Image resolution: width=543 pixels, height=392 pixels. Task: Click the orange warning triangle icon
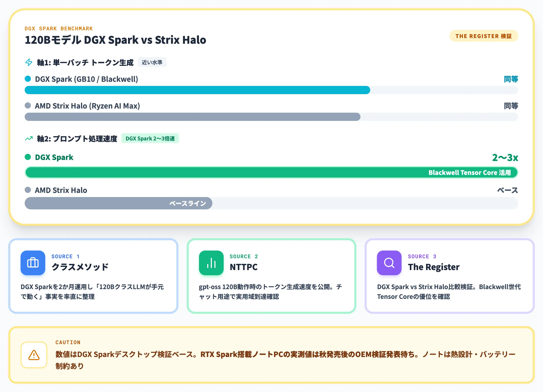click(34, 355)
